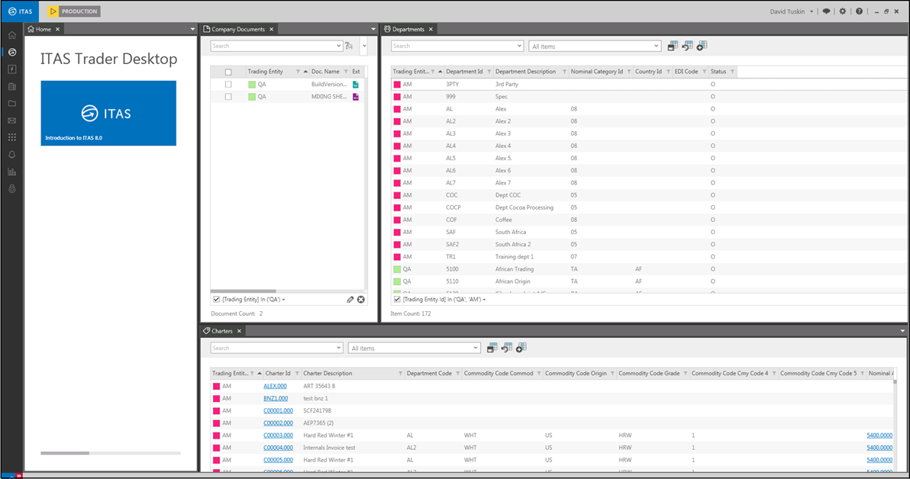Open charter link ALEX.000
This screenshot has width=910, height=479.
275,386
